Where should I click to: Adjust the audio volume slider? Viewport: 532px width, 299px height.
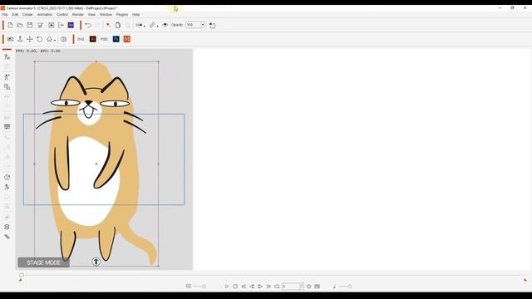point(345,287)
